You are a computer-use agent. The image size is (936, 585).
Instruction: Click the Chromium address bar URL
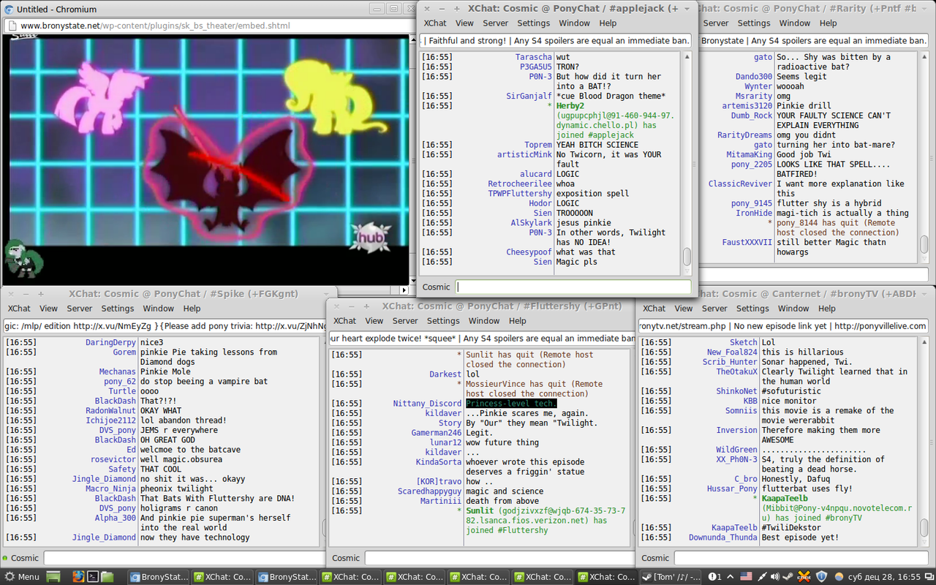click(x=155, y=26)
